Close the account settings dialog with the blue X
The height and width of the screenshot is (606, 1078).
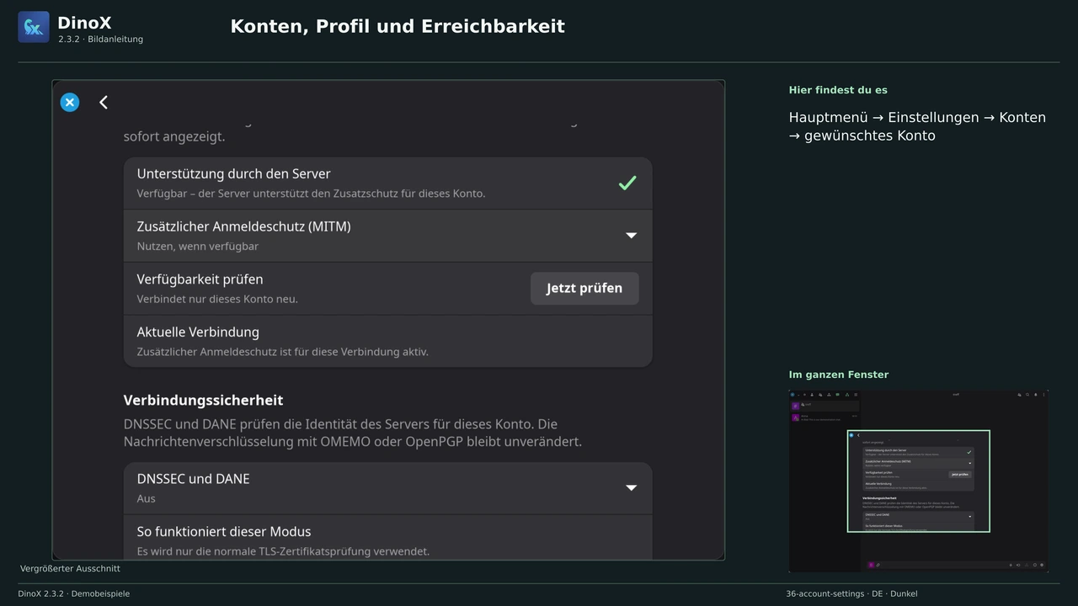[x=70, y=103]
